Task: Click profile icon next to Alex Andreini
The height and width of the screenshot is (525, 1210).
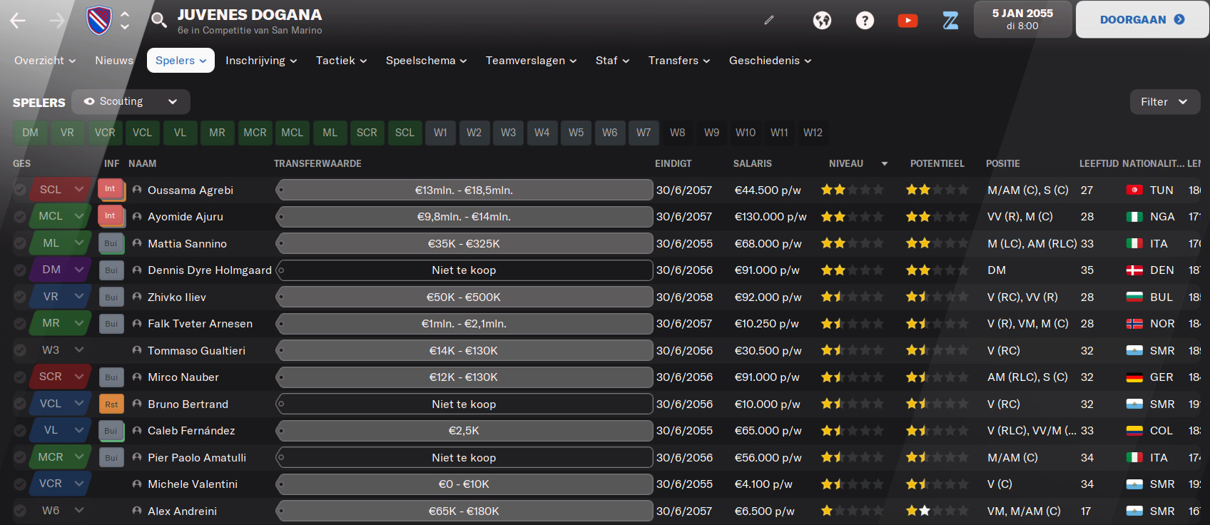Action: pyautogui.click(x=137, y=511)
